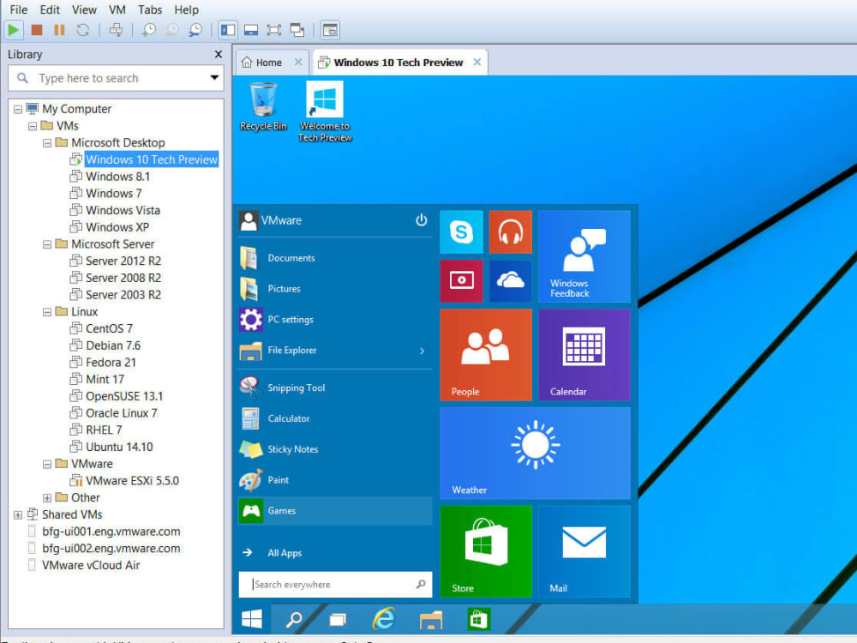Open the Snapshot Manager

tap(195, 29)
